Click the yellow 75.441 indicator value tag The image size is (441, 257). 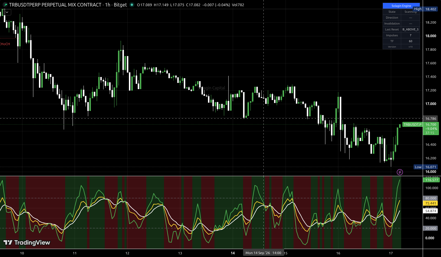pyautogui.click(x=431, y=203)
